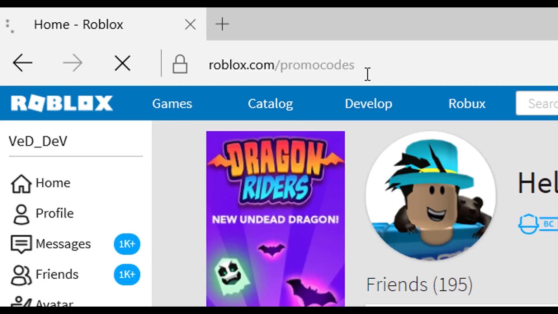
Task: Open the Catalog menu item
Action: (270, 103)
